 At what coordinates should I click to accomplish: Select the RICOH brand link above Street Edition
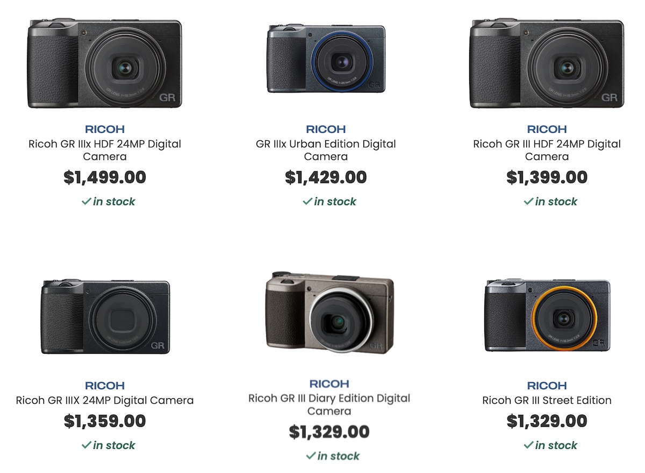tap(546, 385)
